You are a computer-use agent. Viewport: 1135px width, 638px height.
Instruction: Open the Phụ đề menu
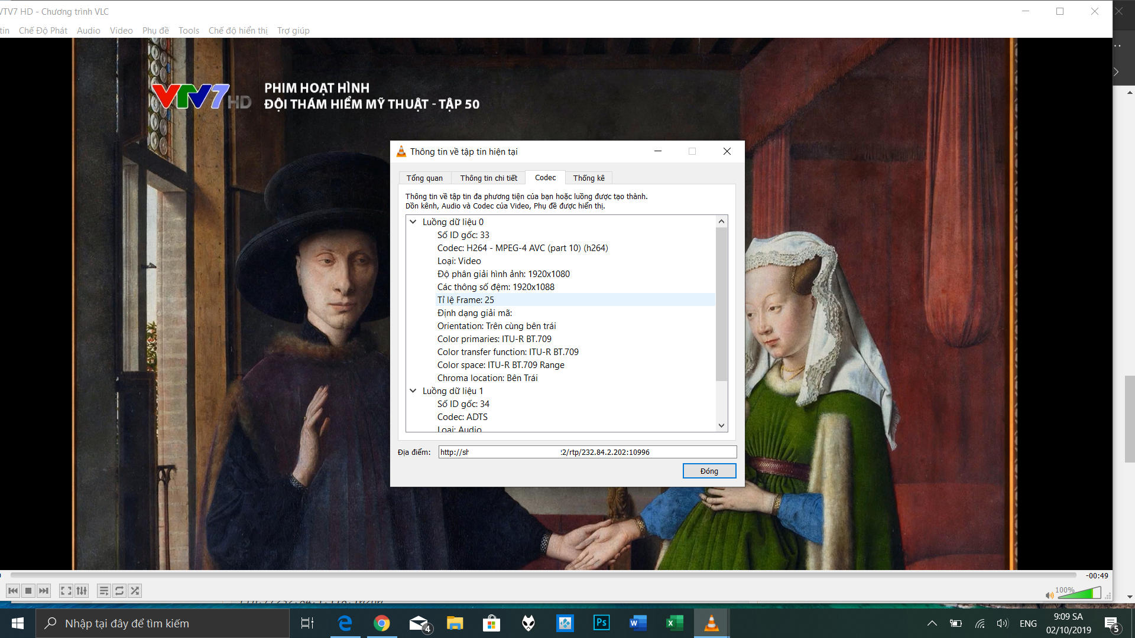click(155, 31)
